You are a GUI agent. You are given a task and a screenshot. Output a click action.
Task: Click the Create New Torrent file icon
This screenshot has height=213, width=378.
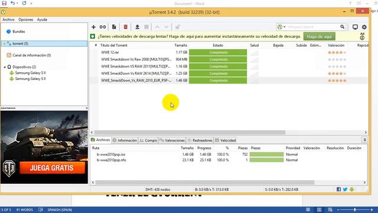[114, 27]
